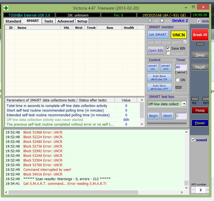Toggle the Save BIN checkbox
The image size is (214, 201).
(168, 48)
